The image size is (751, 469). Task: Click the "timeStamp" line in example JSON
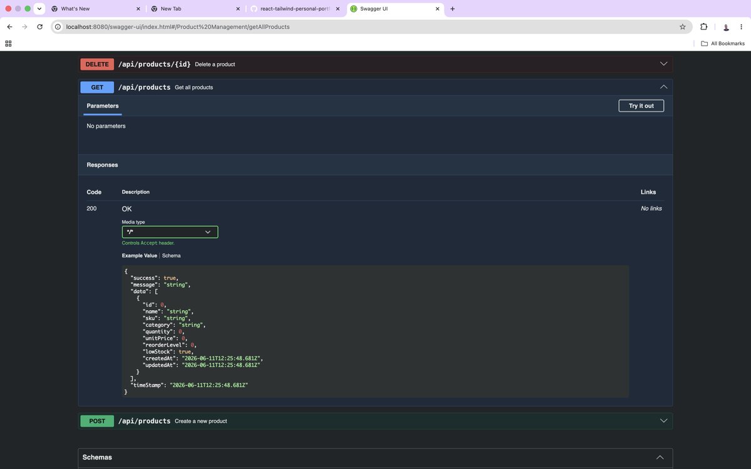(x=189, y=385)
